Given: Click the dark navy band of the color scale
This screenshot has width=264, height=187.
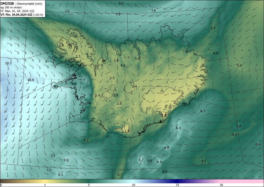Looking at the screenshot, I should point(177,181).
